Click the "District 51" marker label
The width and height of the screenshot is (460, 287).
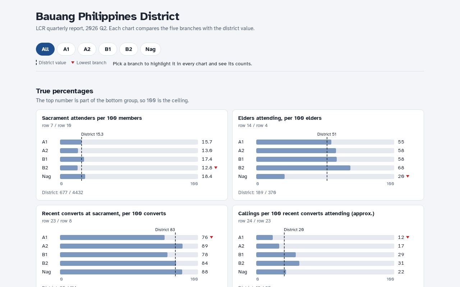(327, 134)
